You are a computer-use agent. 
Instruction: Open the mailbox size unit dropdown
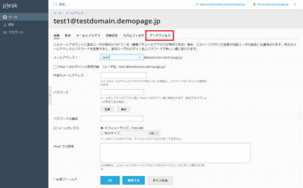[x=154, y=133]
